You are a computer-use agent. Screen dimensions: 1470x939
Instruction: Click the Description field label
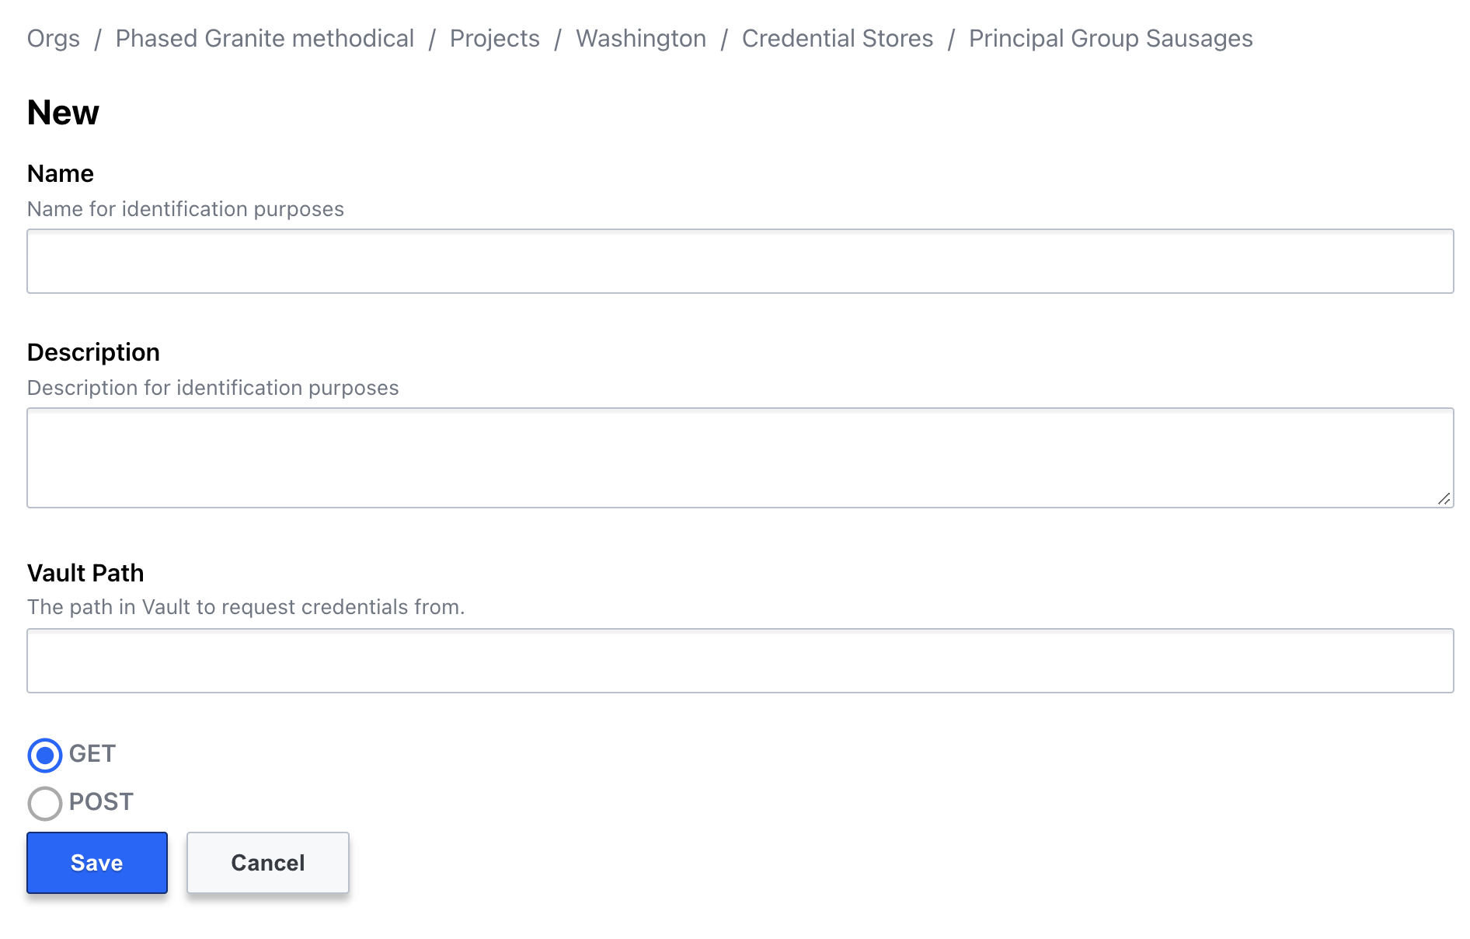[93, 352]
